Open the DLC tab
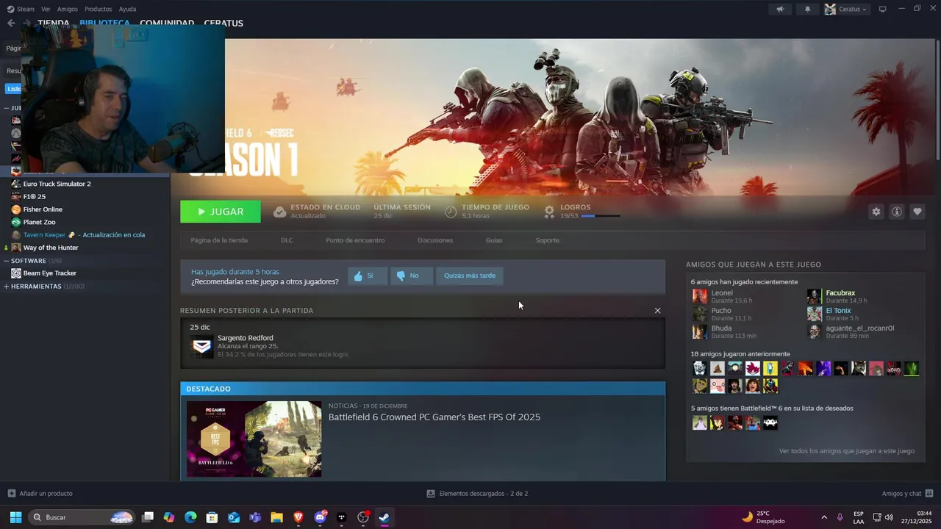941x529 pixels. pos(287,240)
